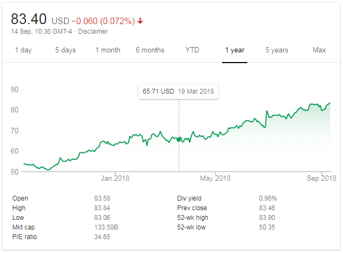This screenshot has width=343, height=253.
Task: Click the Sep 2018 axis label
Action: click(x=321, y=178)
